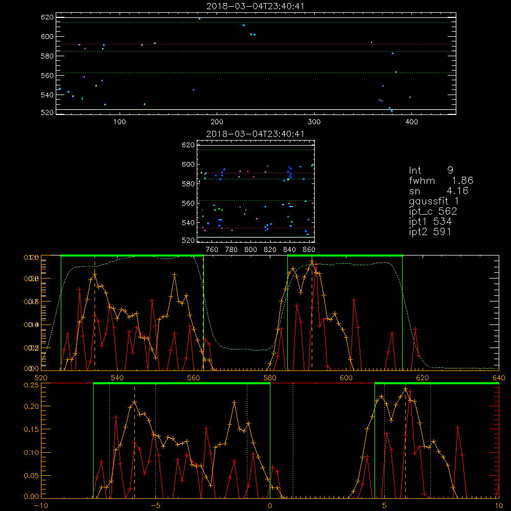Click x-axis label 540 on third profile plot
Image resolution: width=511 pixels, height=511 pixels.
118,378
